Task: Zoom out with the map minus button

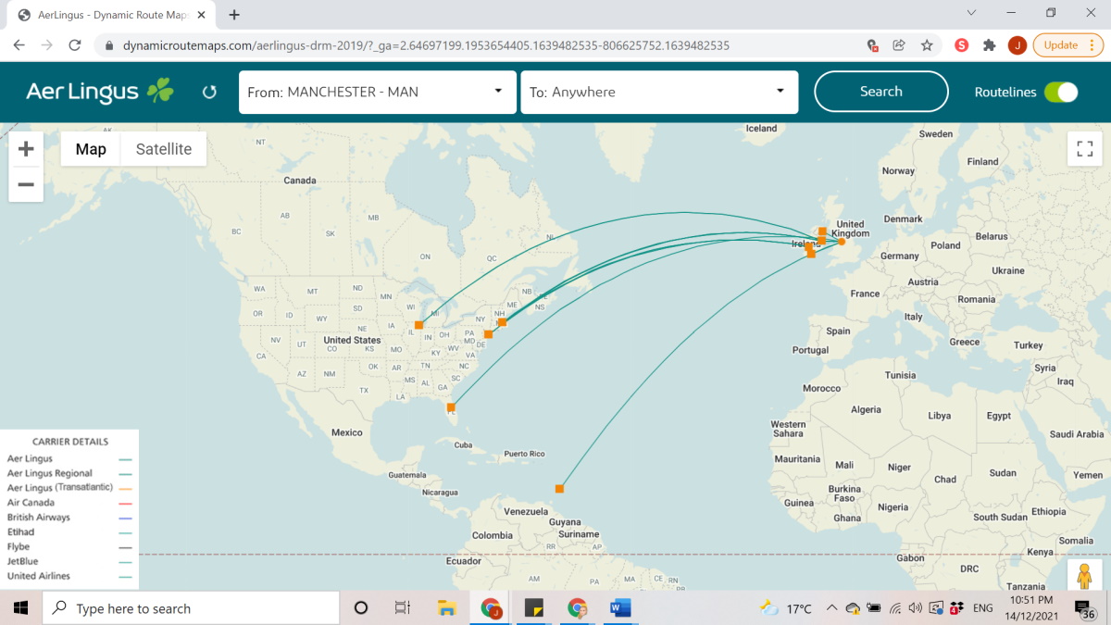Action: tap(26, 184)
